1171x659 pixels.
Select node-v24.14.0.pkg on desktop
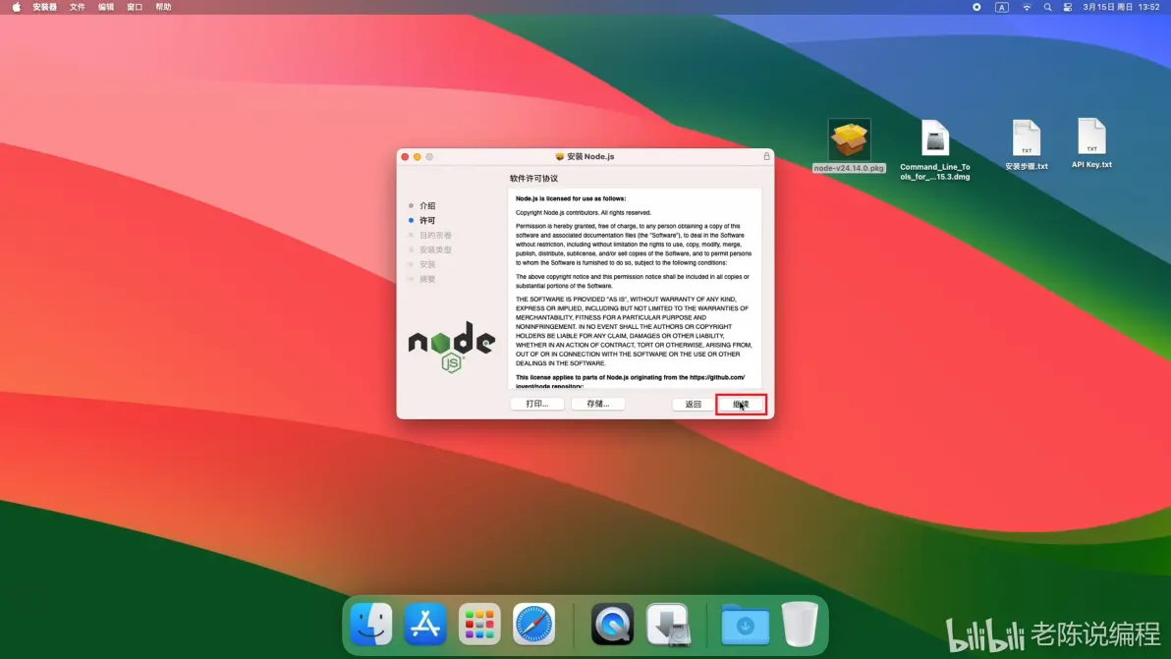coord(849,145)
